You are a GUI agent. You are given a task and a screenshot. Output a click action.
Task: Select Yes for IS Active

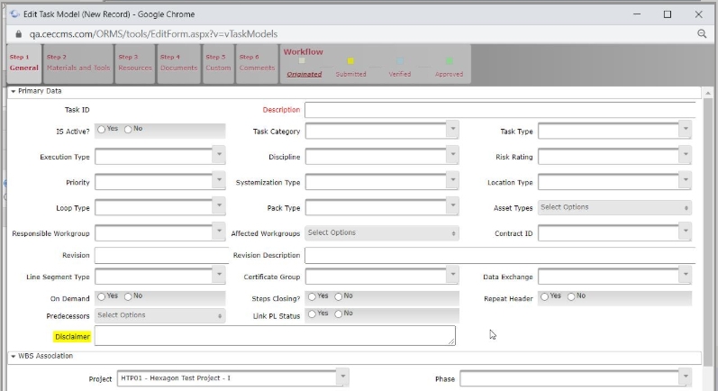point(102,129)
